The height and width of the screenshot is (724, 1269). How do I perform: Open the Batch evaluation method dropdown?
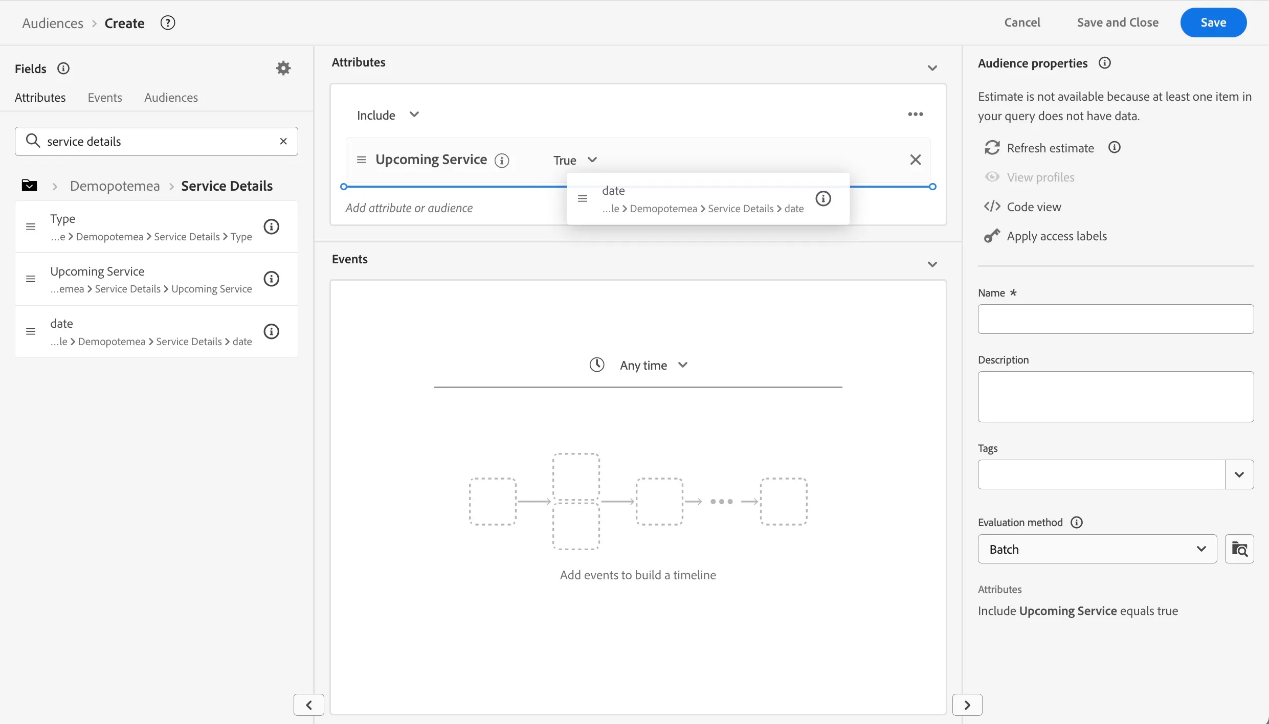pos(1097,549)
